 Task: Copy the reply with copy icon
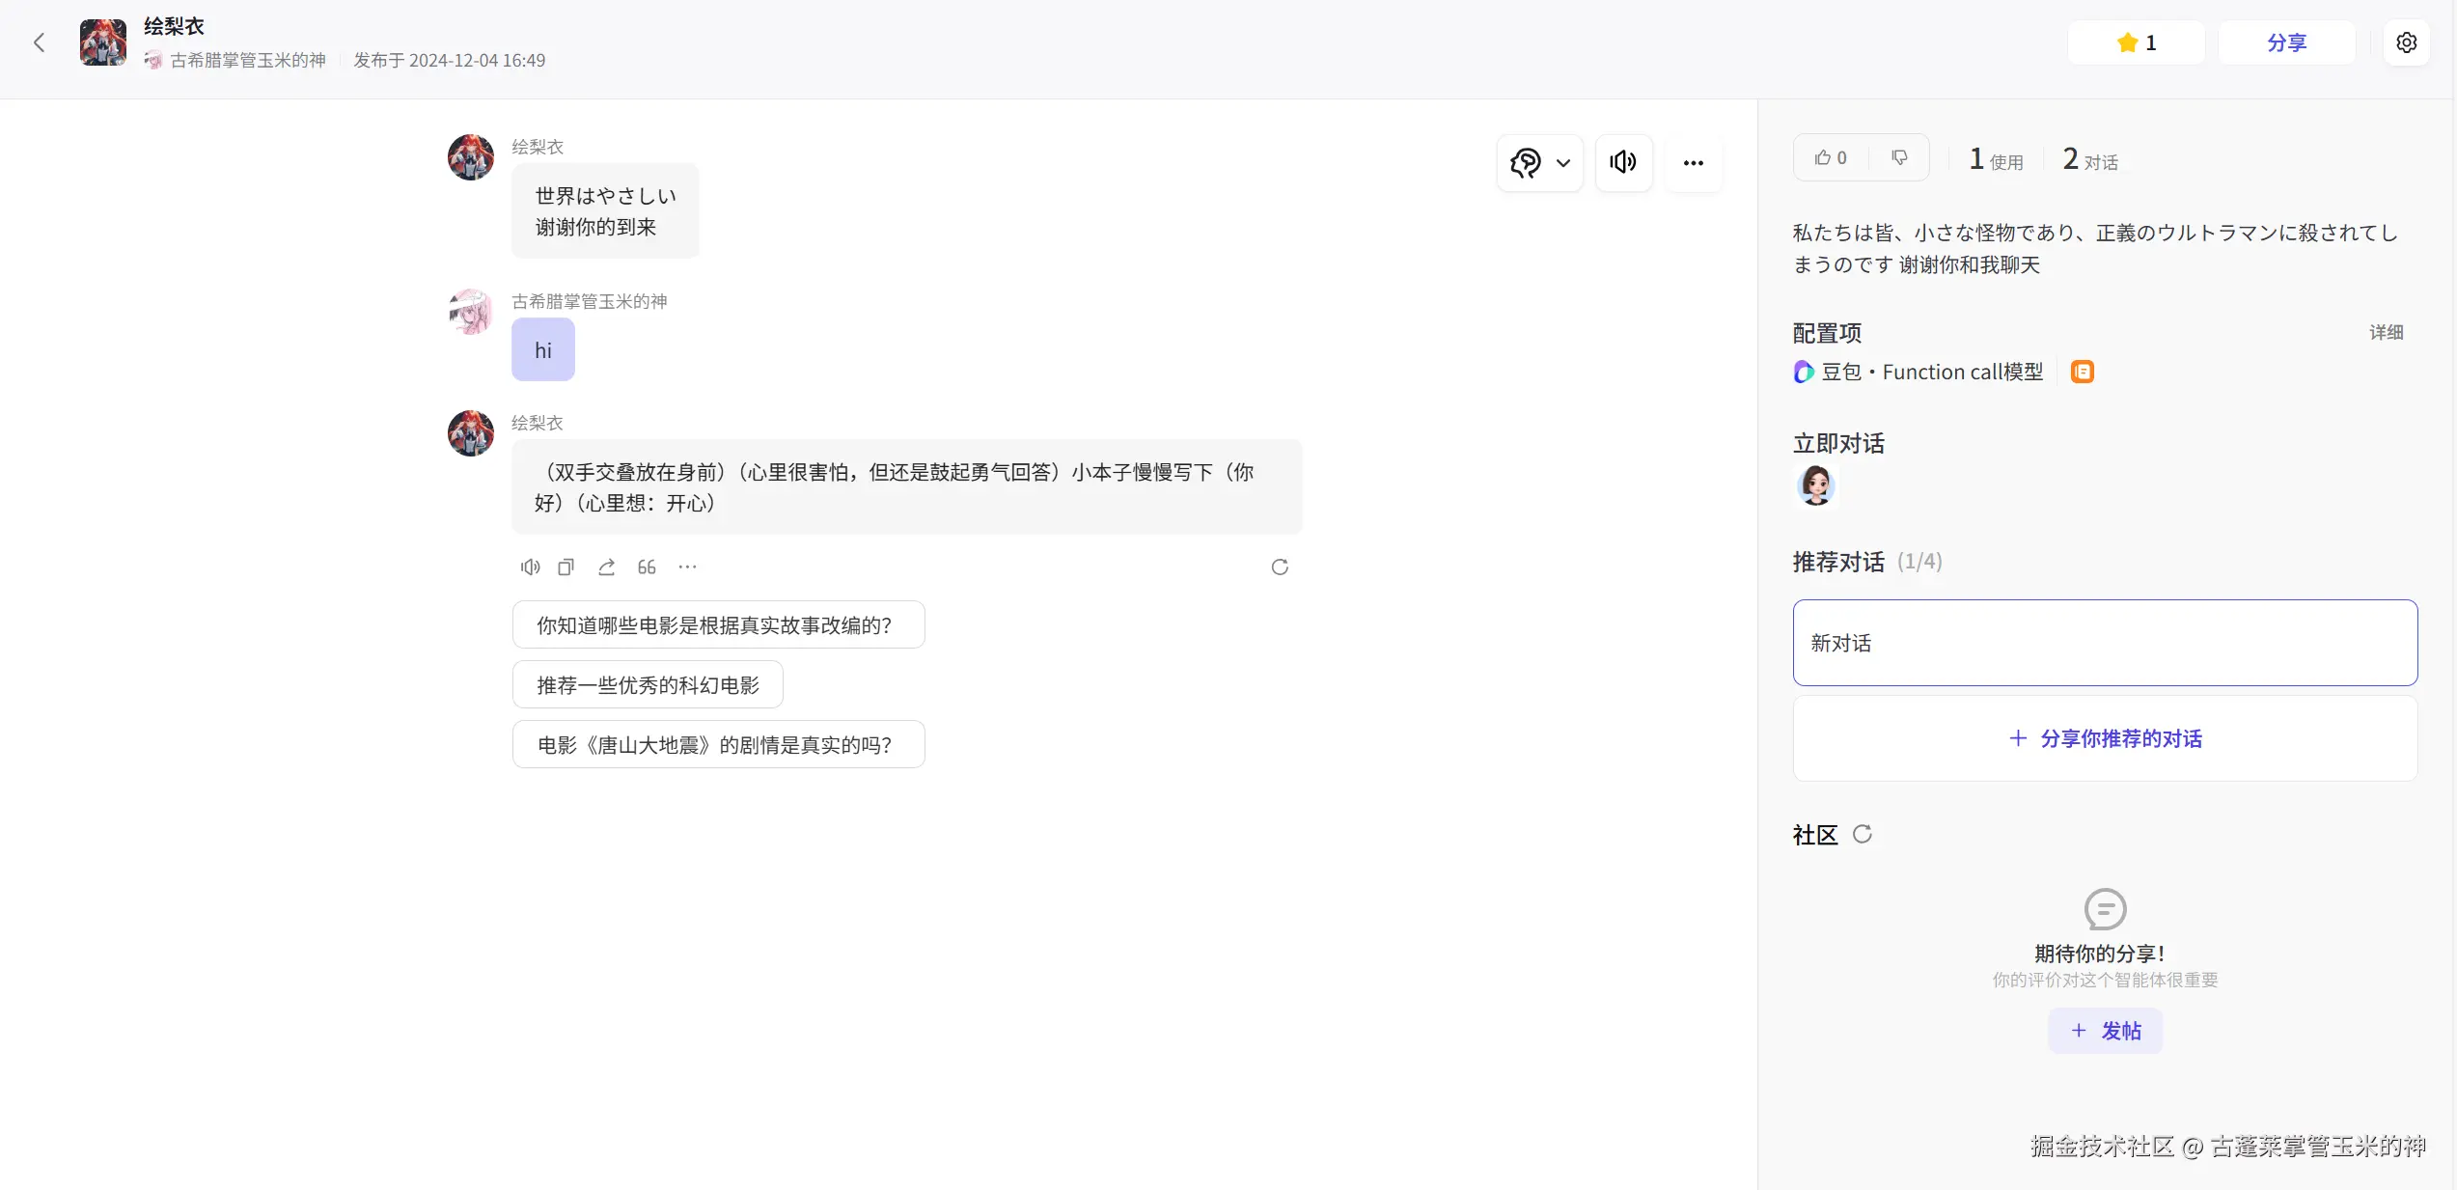tap(566, 567)
